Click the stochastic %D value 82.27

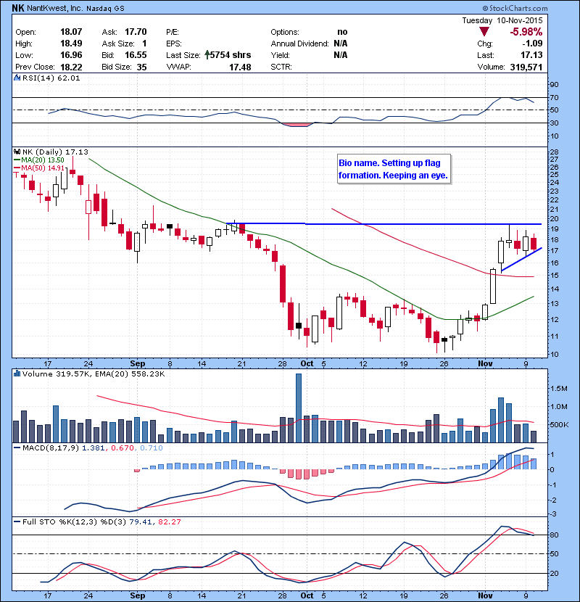(x=169, y=521)
